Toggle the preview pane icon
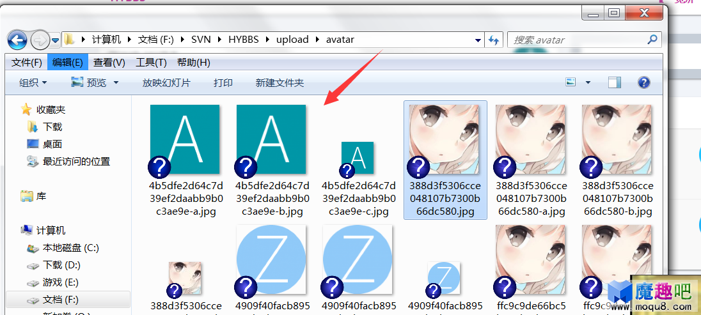 coord(615,82)
